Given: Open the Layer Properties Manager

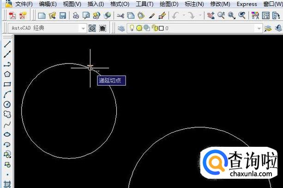Looking at the screenshot, I should coord(121,28).
